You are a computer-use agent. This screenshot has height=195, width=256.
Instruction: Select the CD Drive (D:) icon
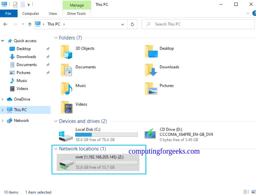point(150,133)
